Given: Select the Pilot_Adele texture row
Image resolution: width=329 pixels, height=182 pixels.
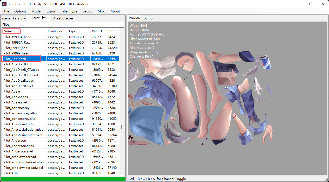Looking at the screenshot, I should [x=12, y=91].
